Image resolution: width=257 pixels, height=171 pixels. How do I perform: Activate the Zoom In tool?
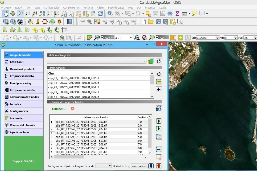[20, 14]
